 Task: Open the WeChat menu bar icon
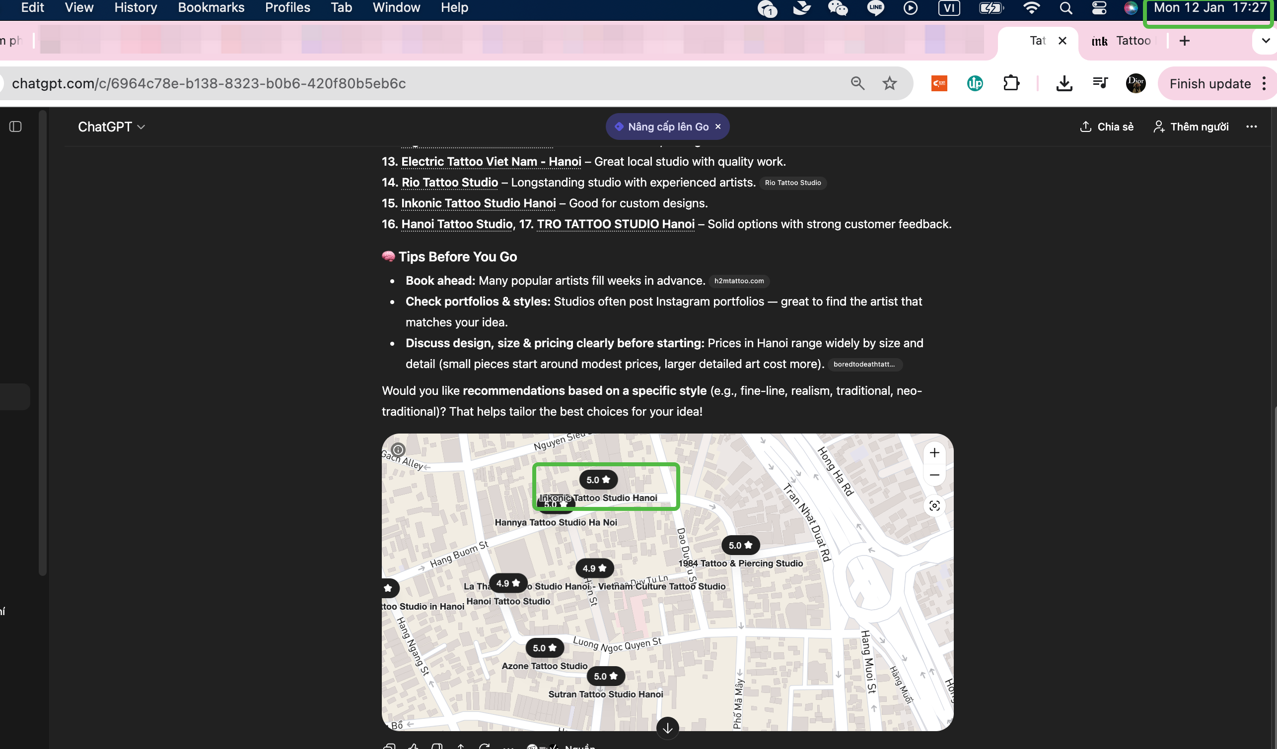pos(838,7)
